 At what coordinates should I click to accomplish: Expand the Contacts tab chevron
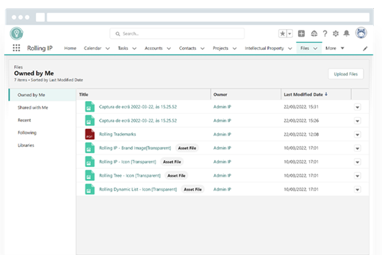coord(202,49)
